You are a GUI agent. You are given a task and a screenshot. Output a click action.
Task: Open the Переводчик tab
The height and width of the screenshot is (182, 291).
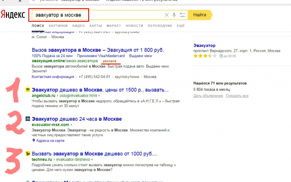[160, 26]
